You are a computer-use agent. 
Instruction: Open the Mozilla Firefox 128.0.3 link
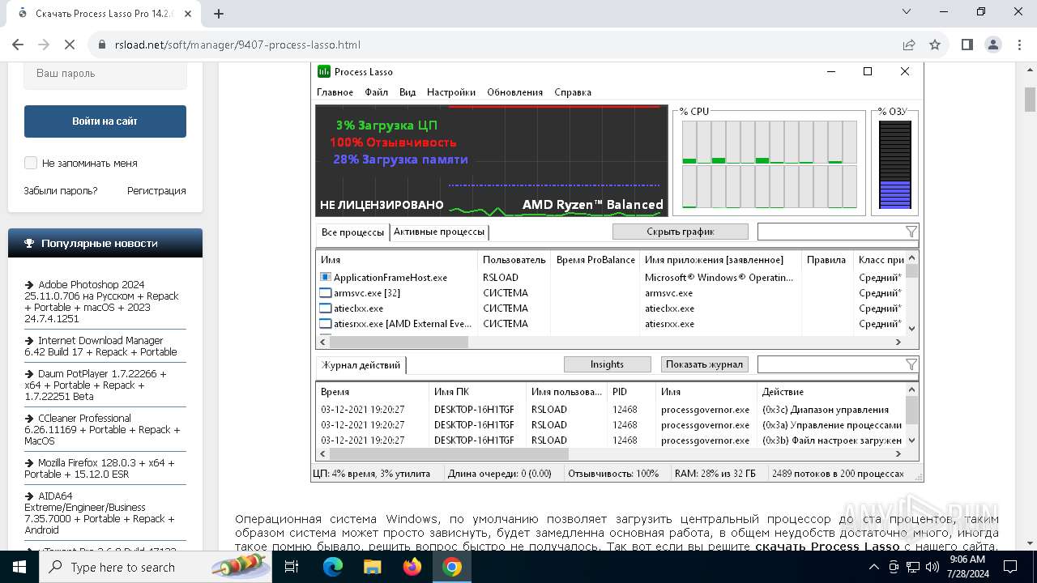pos(100,468)
